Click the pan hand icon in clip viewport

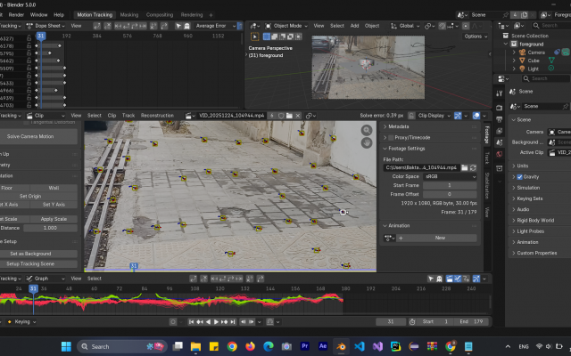pos(367,142)
